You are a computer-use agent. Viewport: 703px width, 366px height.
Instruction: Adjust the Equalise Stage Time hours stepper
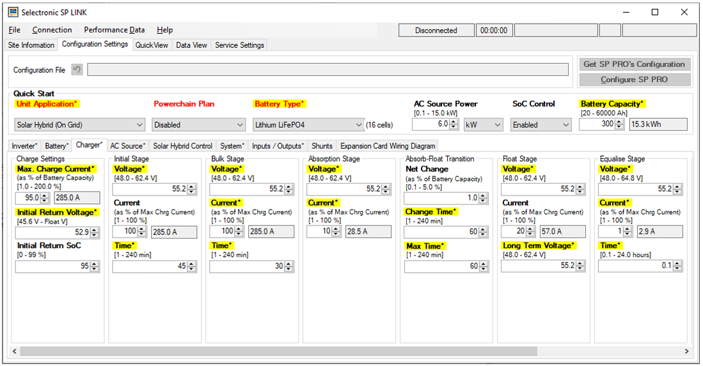click(677, 266)
